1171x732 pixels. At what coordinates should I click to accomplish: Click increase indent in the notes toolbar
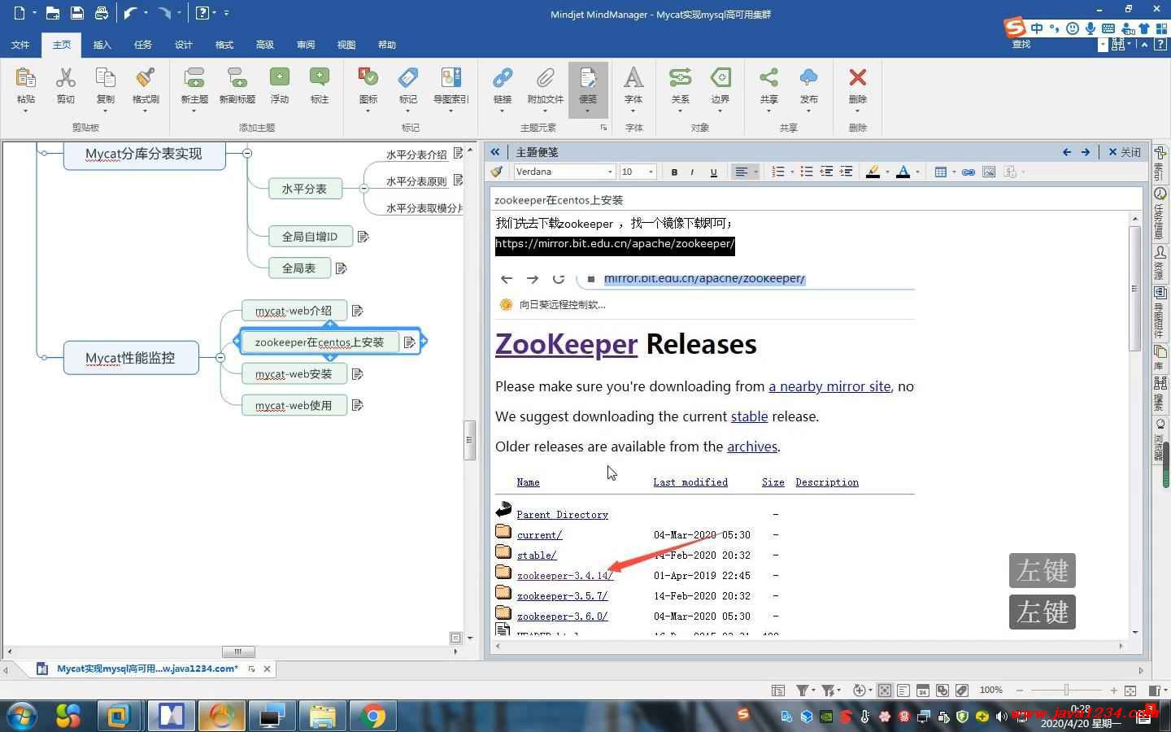pos(846,172)
